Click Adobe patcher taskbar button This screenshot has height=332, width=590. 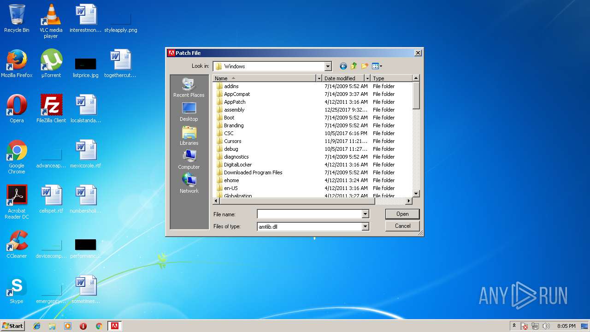[x=114, y=326]
